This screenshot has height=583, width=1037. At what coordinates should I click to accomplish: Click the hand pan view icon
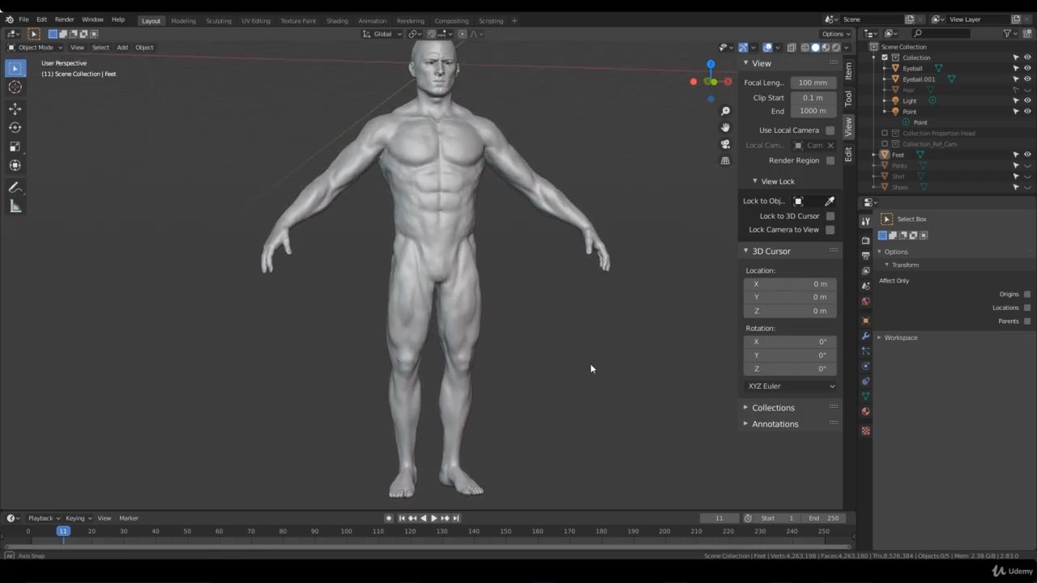click(725, 128)
